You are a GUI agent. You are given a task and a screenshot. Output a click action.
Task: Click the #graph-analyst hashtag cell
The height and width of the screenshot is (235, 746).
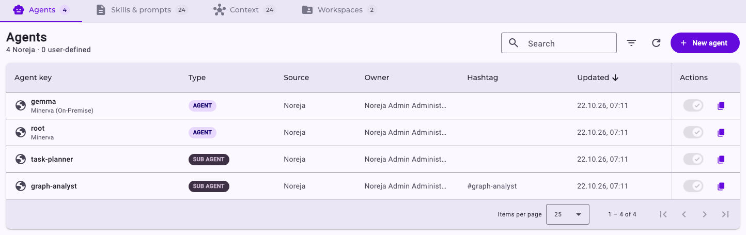point(492,186)
